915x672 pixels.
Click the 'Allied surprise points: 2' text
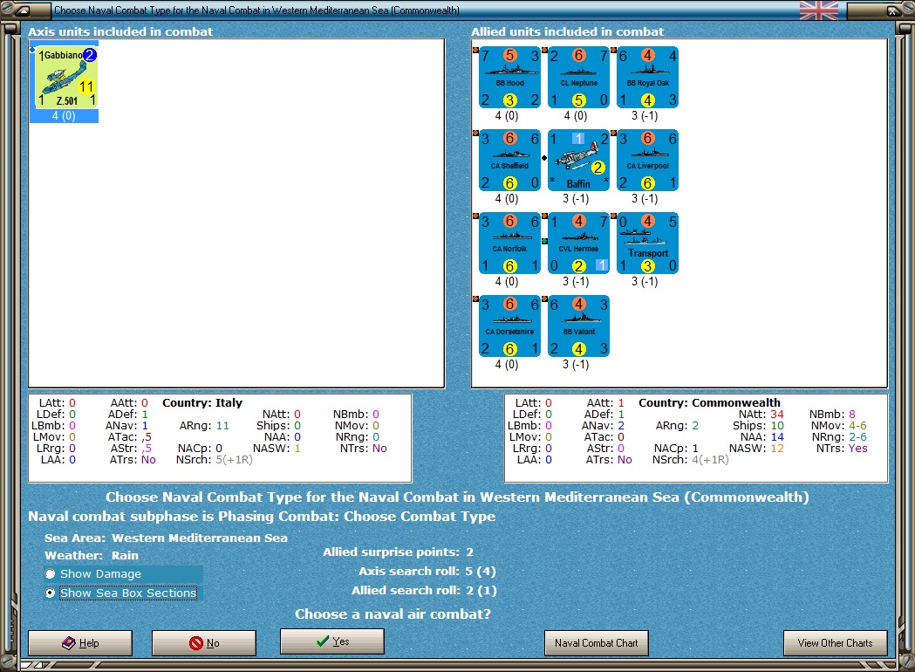398,552
